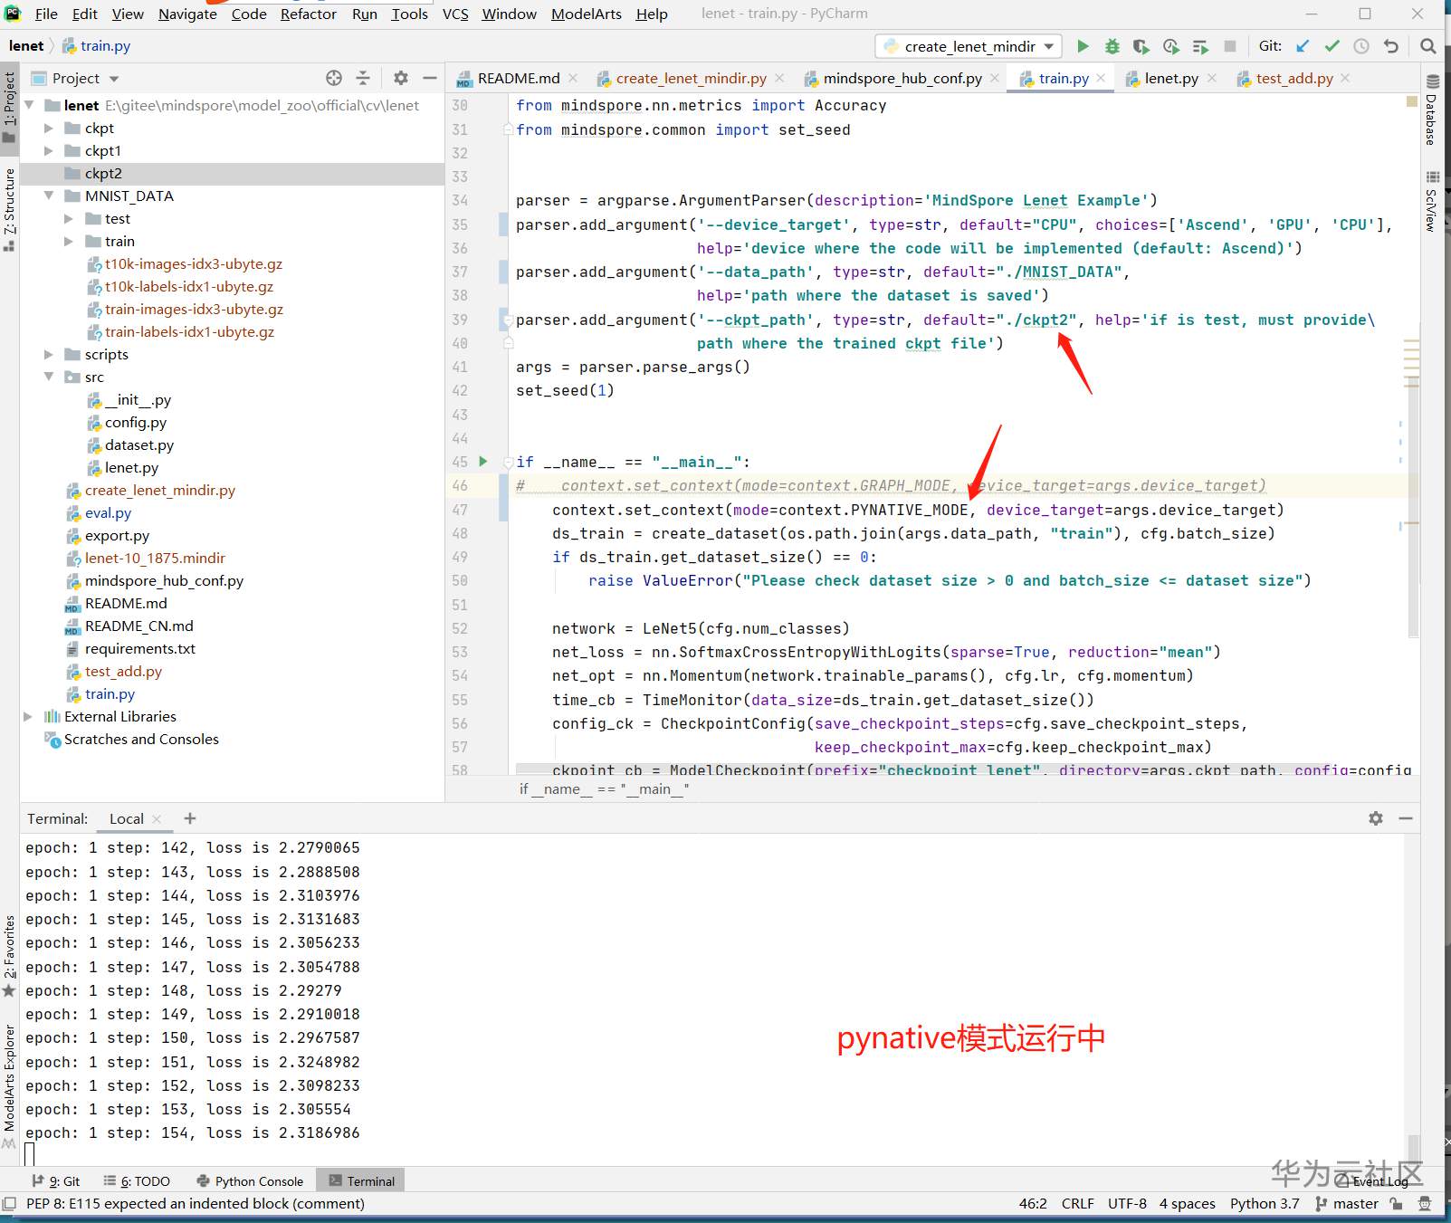Open the Database side panel
The width and height of the screenshot is (1451, 1223).
pos(1432,110)
